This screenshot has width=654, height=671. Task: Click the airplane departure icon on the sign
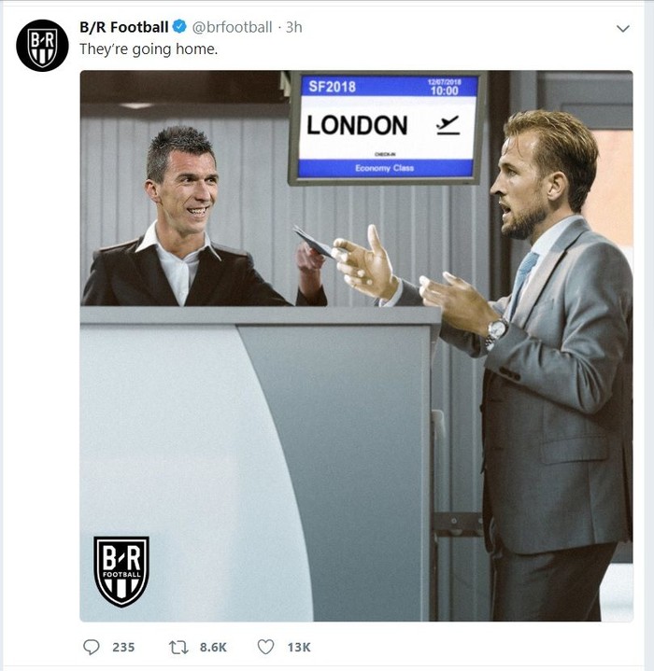click(448, 124)
